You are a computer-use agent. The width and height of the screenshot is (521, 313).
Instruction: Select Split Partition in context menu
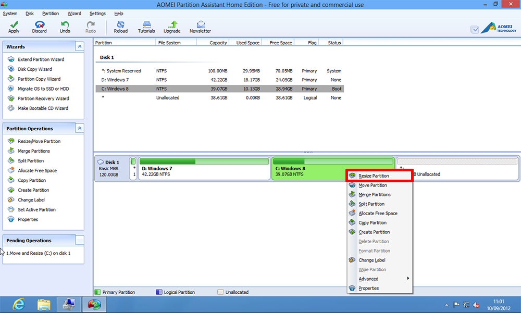(x=380, y=204)
